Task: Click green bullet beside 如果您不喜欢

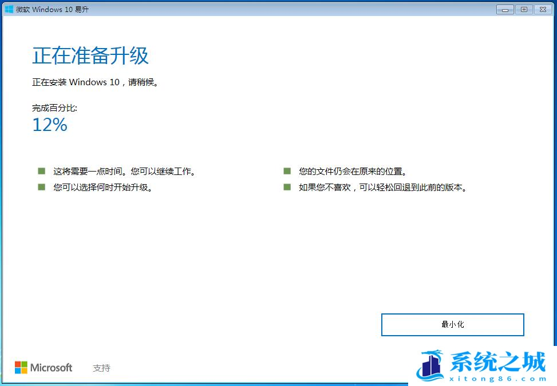Action: click(x=287, y=187)
